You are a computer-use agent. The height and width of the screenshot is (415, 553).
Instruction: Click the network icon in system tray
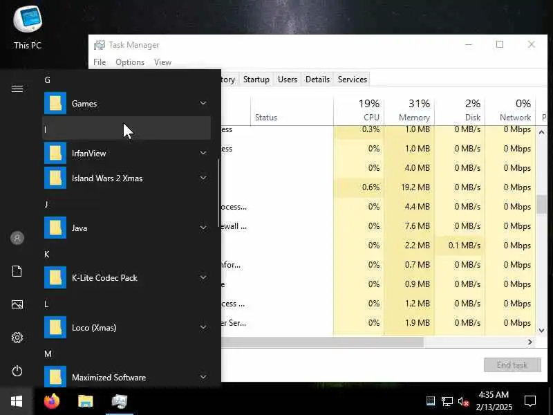(447, 401)
